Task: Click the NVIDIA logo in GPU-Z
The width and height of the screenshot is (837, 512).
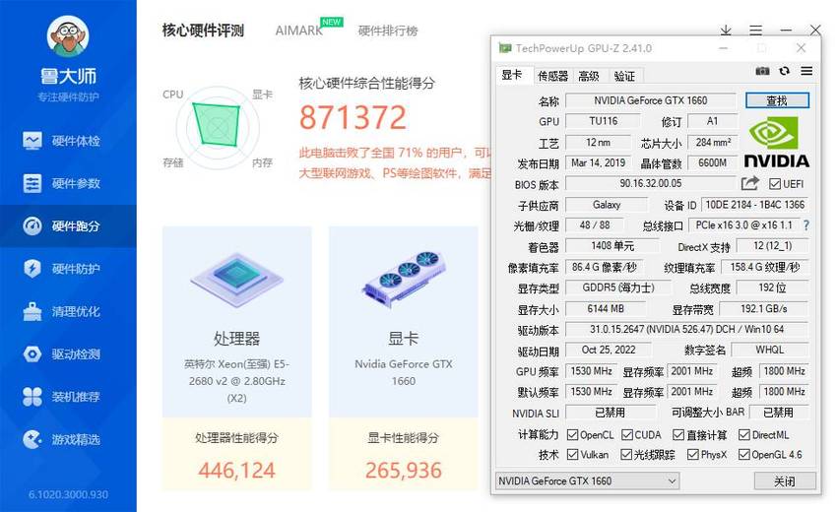Action: click(x=776, y=142)
